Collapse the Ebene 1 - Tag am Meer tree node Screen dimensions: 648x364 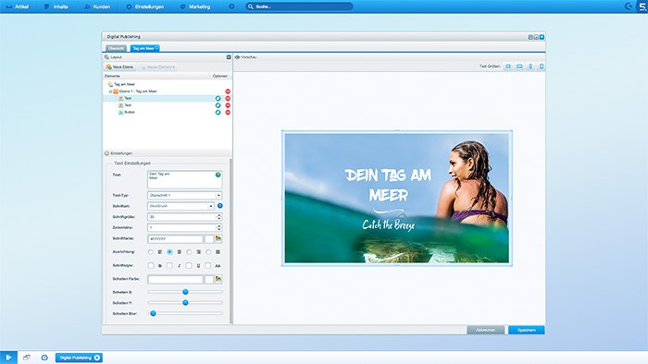point(110,91)
